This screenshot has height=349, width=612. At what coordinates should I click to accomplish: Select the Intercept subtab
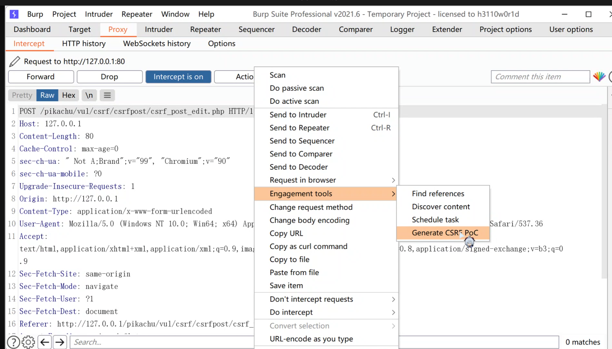point(29,44)
